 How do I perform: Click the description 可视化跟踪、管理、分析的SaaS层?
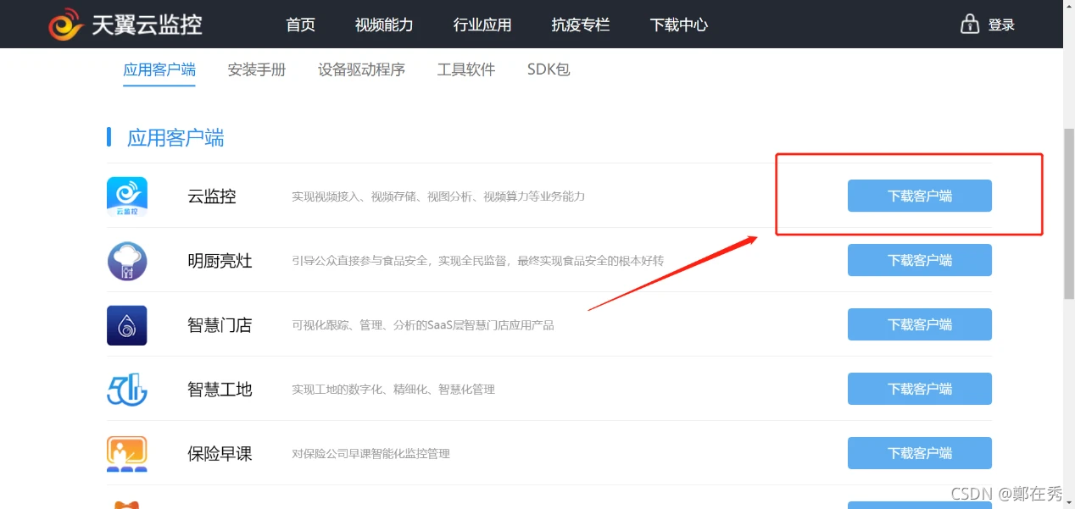click(x=423, y=325)
